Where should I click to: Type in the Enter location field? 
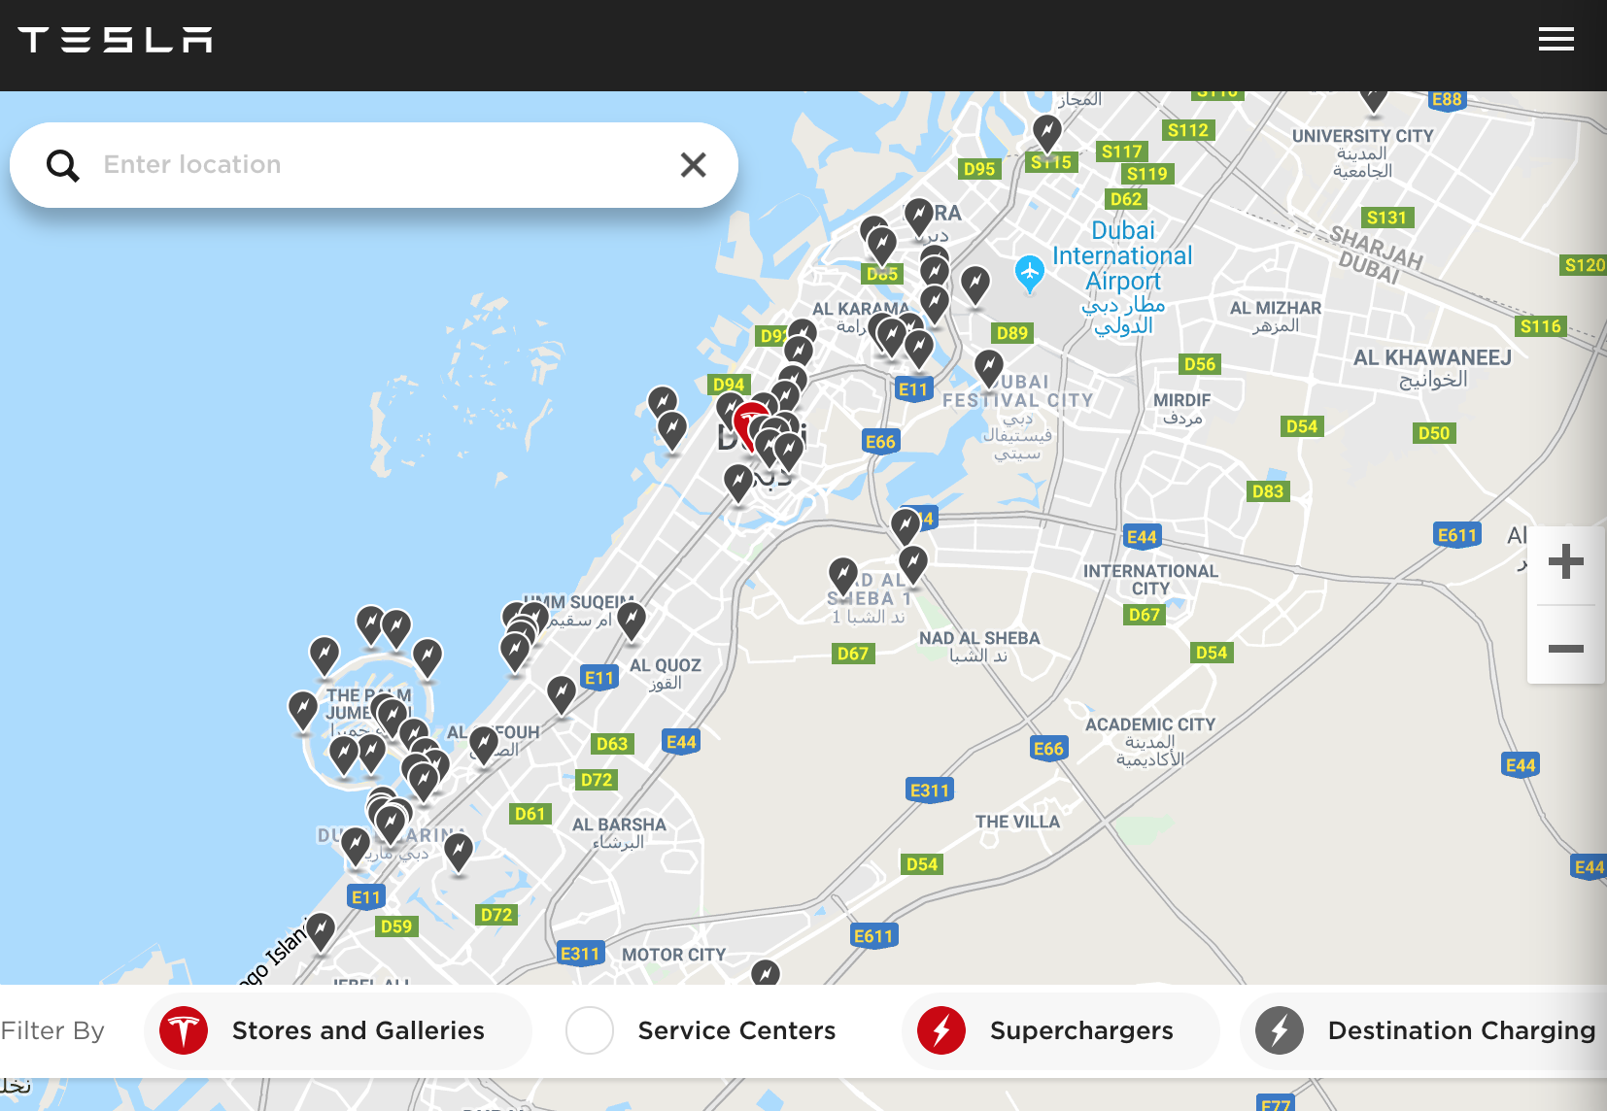point(379,165)
